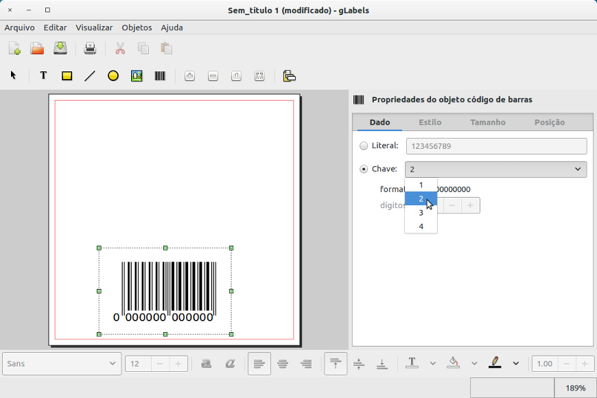Switch to the Tamanho tab

tap(488, 122)
